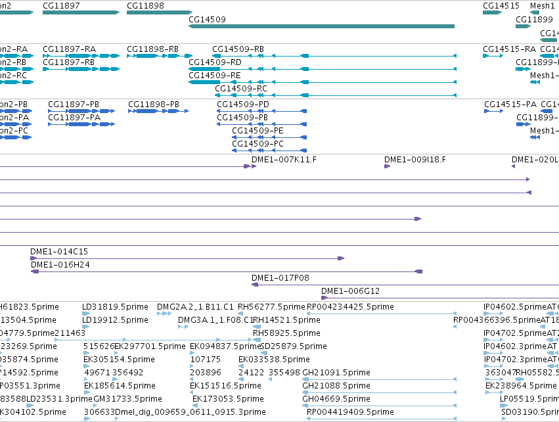Click feature 24122
Viewport: 559px width, 422px height.
coord(240,379)
